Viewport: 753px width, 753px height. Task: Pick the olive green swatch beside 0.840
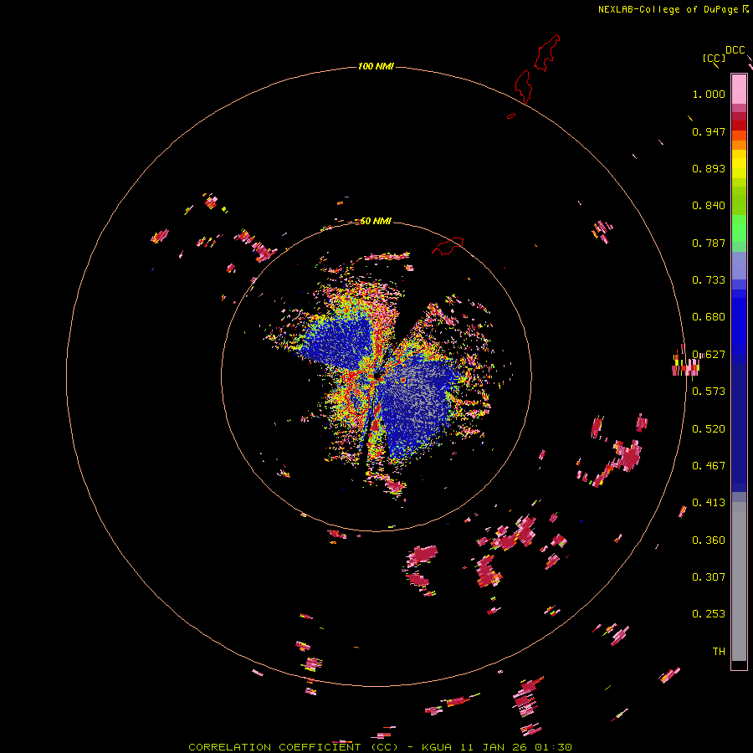coord(739,201)
